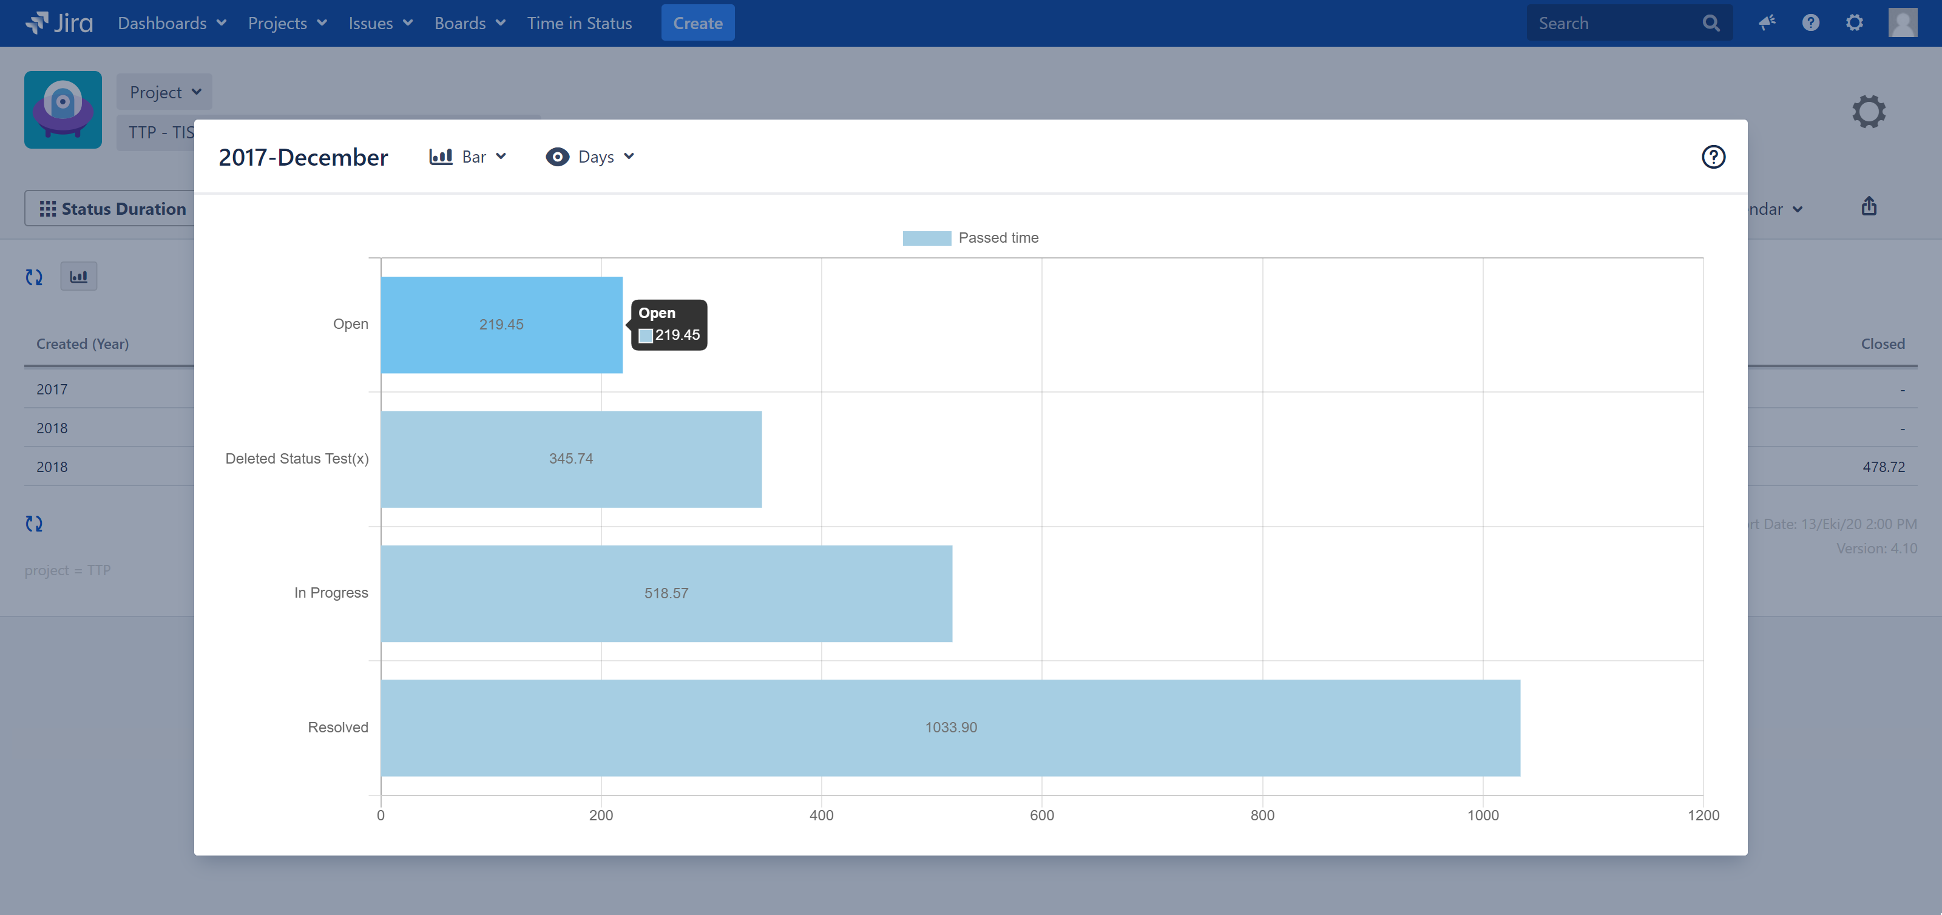Screen dimensions: 1942x915
Task: Click the navbar help question icon
Action: click(1810, 22)
